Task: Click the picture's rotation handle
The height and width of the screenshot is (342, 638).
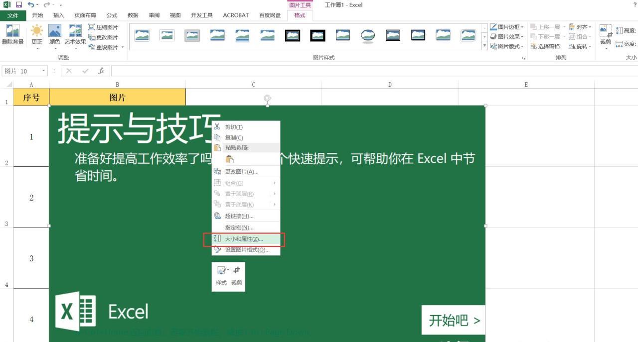Action: pyautogui.click(x=268, y=99)
